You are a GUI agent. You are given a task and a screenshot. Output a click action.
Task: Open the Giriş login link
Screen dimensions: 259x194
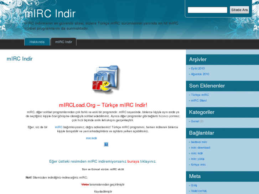194,185
